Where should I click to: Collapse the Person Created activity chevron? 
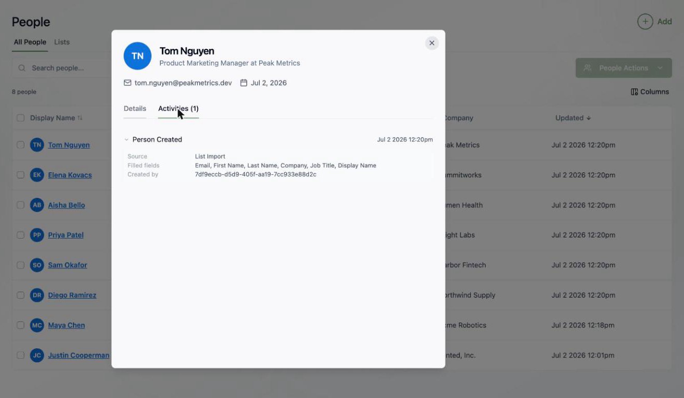[x=126, y=140]
